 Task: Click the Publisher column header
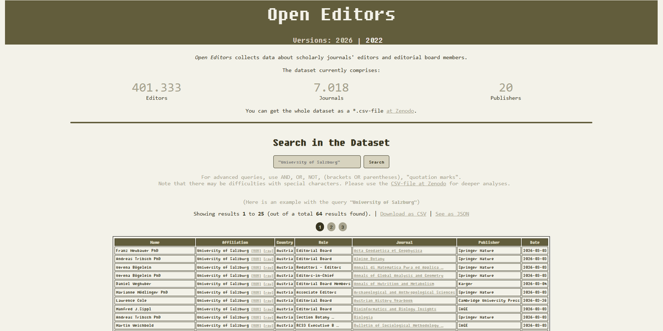click(489, 242)
